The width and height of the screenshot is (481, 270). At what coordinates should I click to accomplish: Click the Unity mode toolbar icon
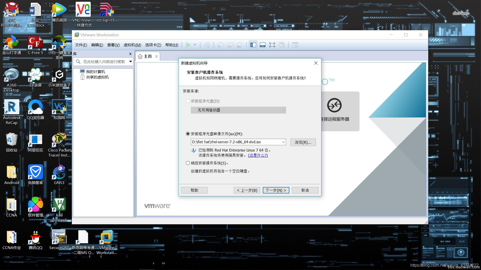[282, 45]
